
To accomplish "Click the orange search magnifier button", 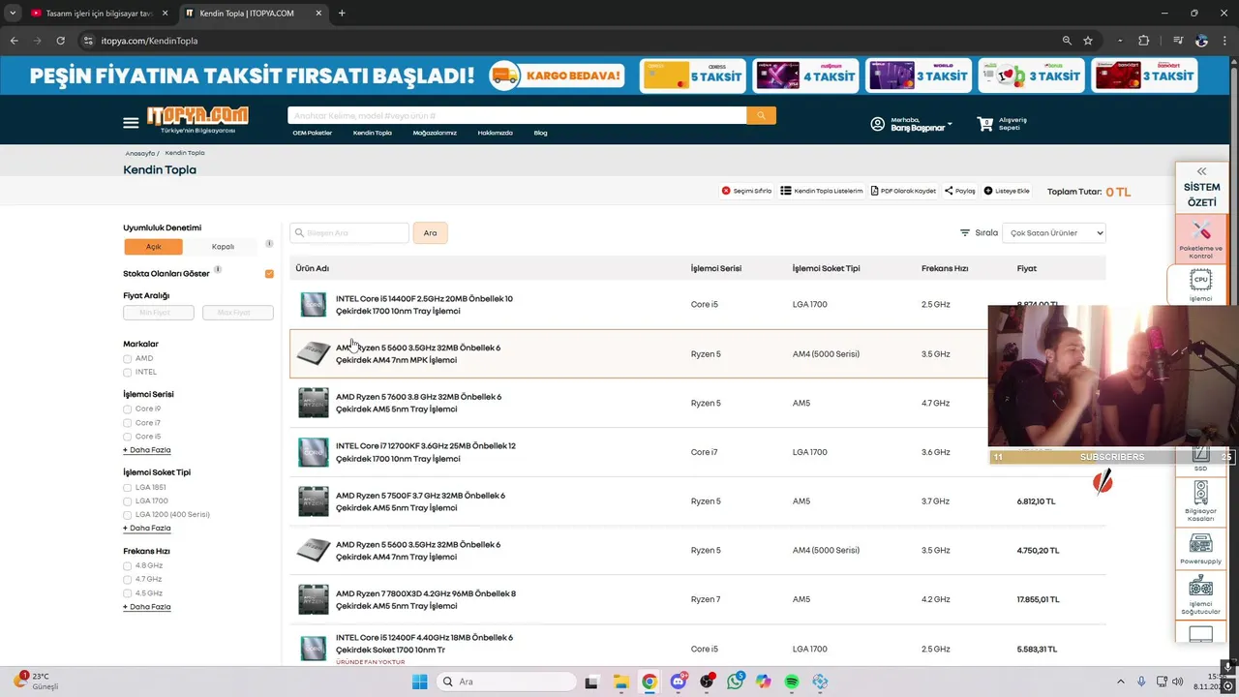I will (761, 115).
